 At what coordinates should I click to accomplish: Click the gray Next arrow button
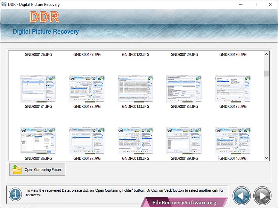(262, 196)
